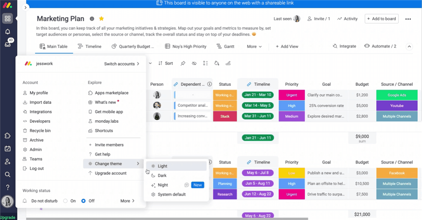
Task: Click Add View
Action: 287,46
